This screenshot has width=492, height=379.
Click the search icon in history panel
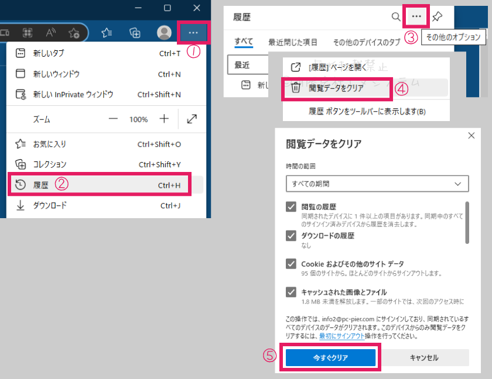tap(396, 16)
